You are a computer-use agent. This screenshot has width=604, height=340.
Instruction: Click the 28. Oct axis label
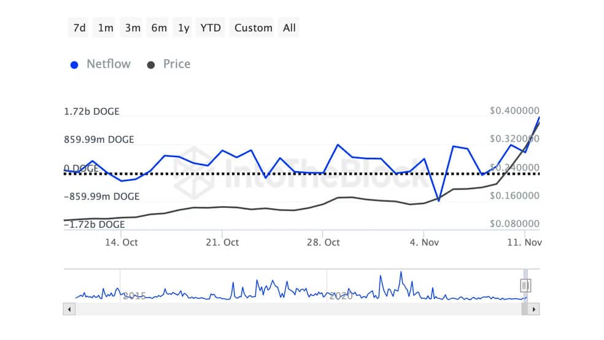pos(323,242)
